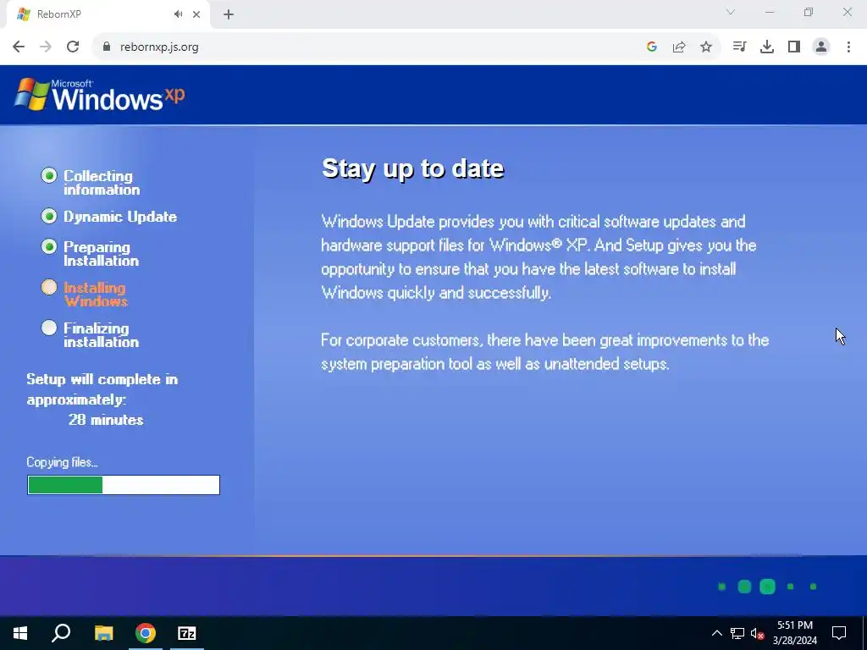Open taskbar search
867x650 pixels.
click(61, 633)
